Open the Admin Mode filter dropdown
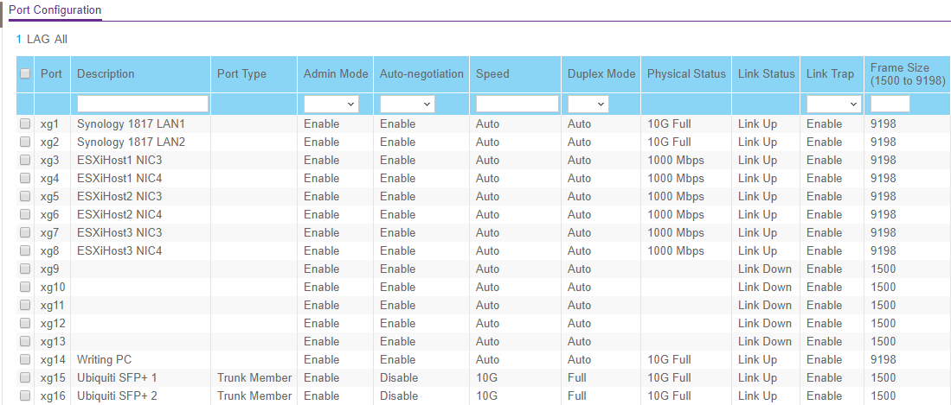The height and width of the screenshot is (405, 951). (x=331, y=104)
